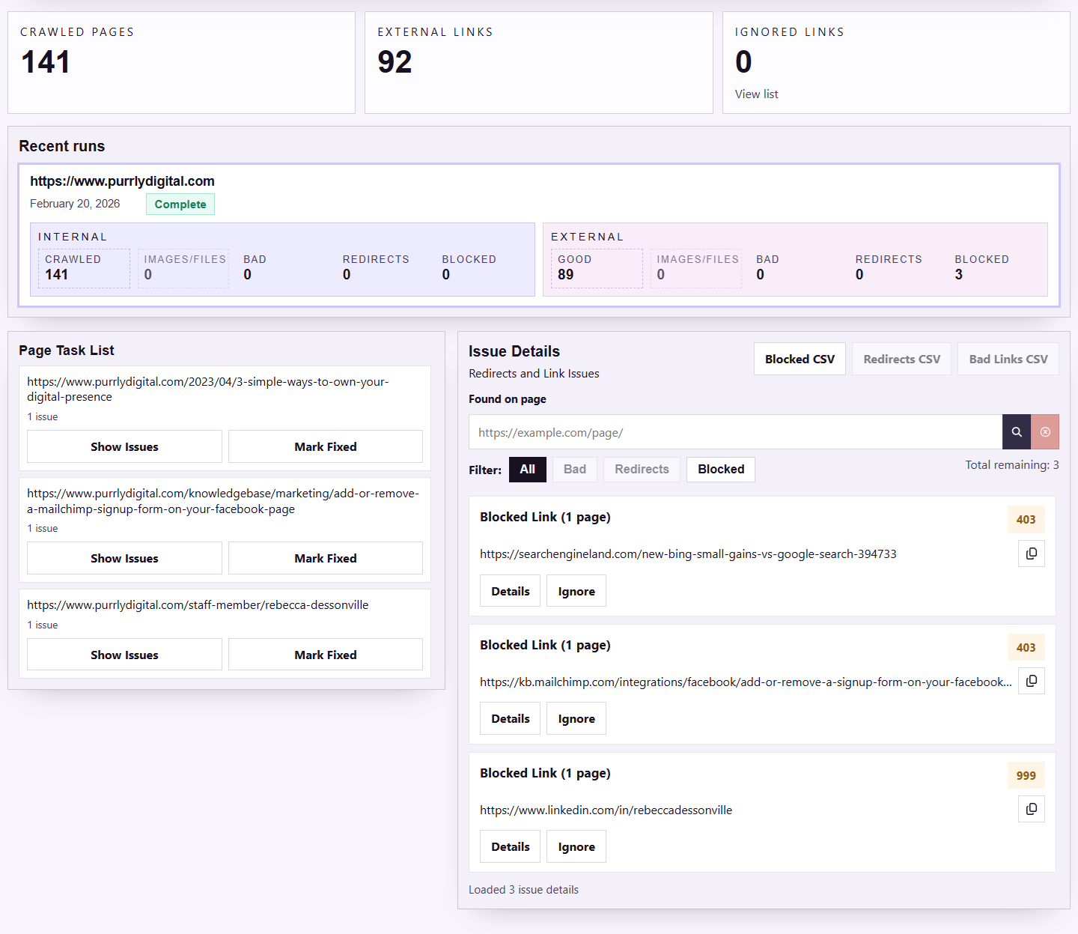1078x934 pixels.
Task: Copy the kb.mailchimp.com blocked link URL
Action: (x=1031, y=681)
